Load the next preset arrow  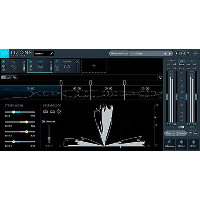pos(170,54)
